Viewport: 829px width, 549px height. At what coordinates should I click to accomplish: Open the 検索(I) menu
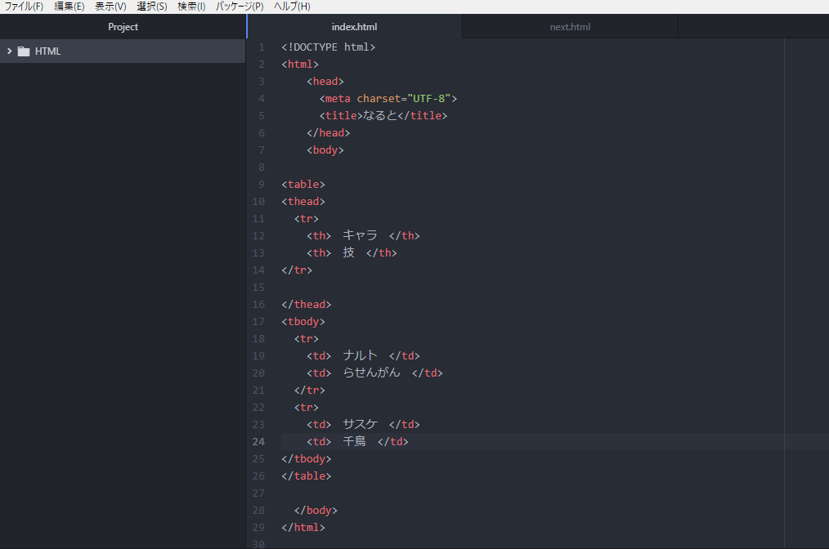[191, 7]
